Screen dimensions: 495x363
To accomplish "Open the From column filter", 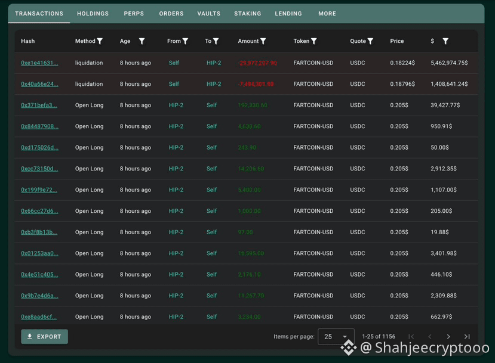I will tap(185, 41).
